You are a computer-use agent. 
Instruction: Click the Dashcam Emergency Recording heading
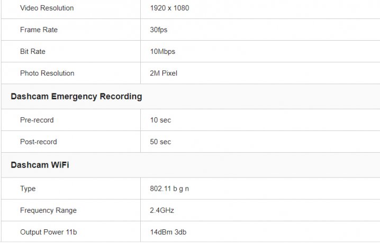(76, 96)
